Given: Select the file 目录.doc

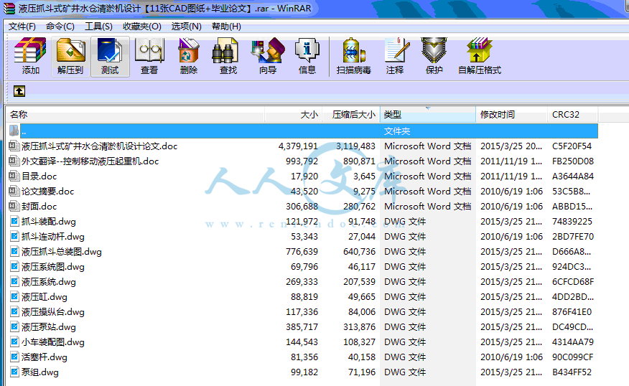Looking at the screenshot, I should point(39,176).
